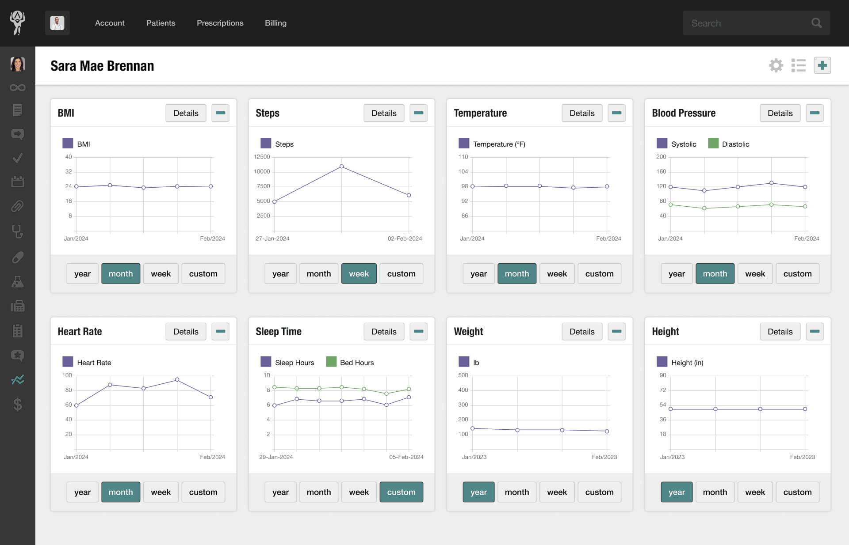
Task: Collapse the Height widget with minus button
Action: (815, 331)
